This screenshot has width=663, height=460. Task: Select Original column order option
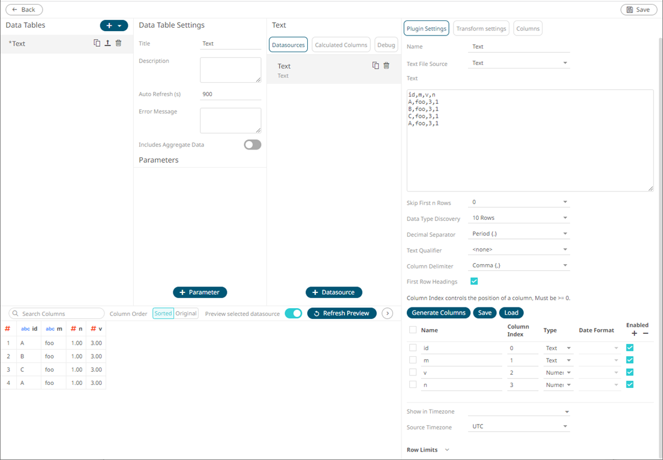coord(186,313)
